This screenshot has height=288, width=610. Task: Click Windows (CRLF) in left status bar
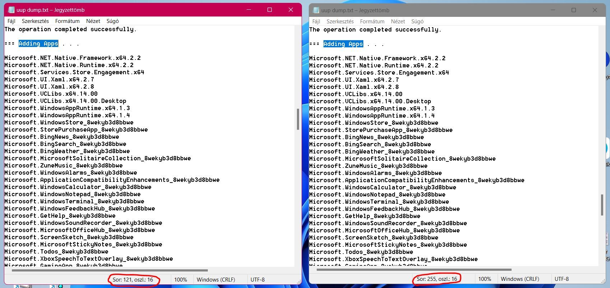pos(216,279)
